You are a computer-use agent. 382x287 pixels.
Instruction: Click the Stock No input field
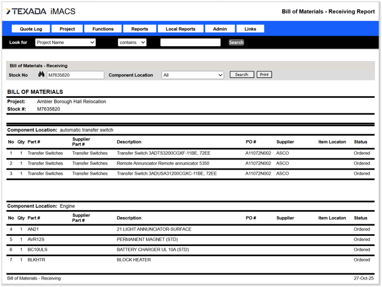[x=75, y=75]
